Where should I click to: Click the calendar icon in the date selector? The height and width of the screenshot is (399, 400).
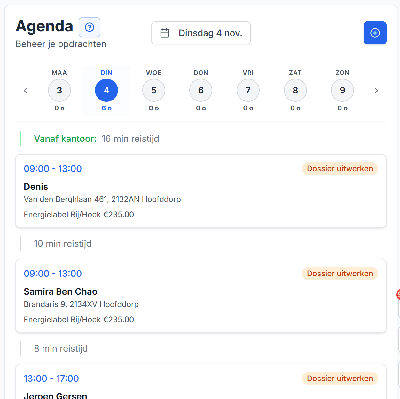[x=165, y=33]
